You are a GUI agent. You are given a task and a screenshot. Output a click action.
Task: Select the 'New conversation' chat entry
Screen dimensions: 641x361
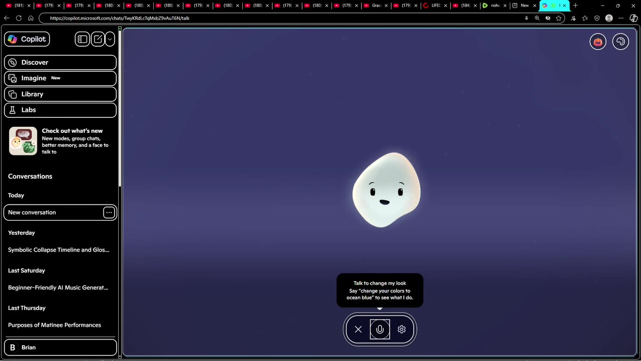click(x=60, y=212)
